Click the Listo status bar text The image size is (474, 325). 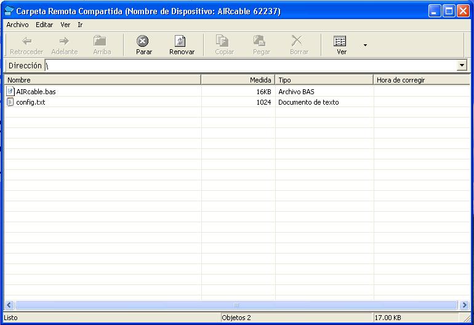point(10,318)
